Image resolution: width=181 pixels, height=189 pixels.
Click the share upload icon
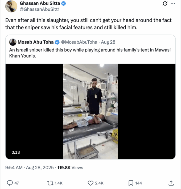(171, 183)
